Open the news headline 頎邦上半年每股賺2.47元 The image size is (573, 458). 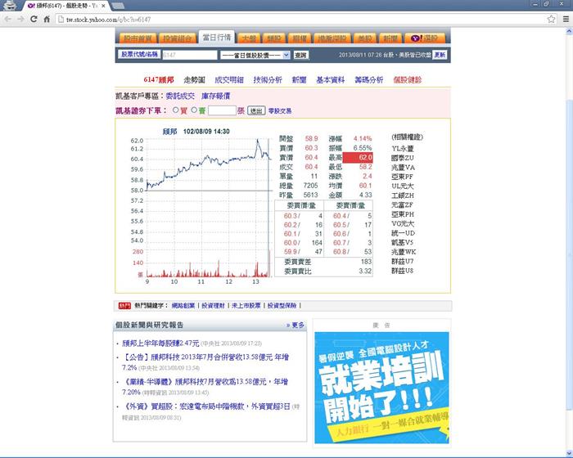coord(160,343)
